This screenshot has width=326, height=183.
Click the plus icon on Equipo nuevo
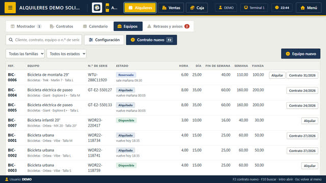pos(288,54)
